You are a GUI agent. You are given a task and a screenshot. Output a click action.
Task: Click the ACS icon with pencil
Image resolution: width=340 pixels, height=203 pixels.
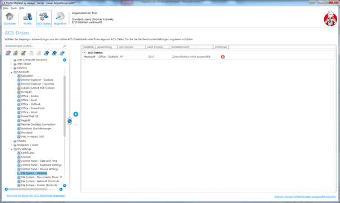click(x=23, y=53)
